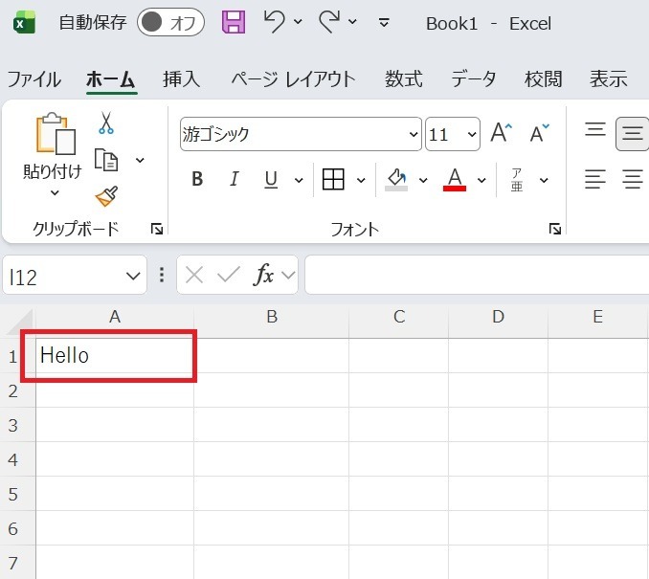This screenshot has height=579, width=649.
Task: Increase font size with large A icon
Action: click(x=502, y=133)
